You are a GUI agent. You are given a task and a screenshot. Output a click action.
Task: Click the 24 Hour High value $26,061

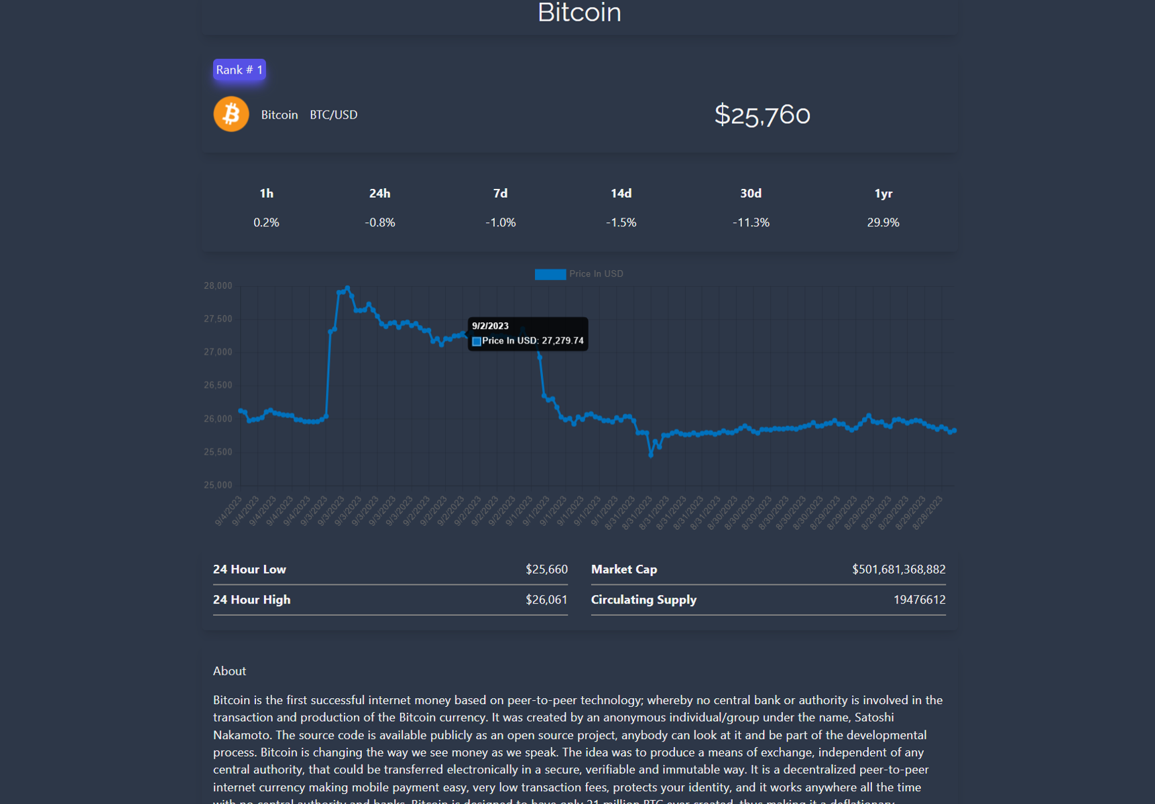546,600
